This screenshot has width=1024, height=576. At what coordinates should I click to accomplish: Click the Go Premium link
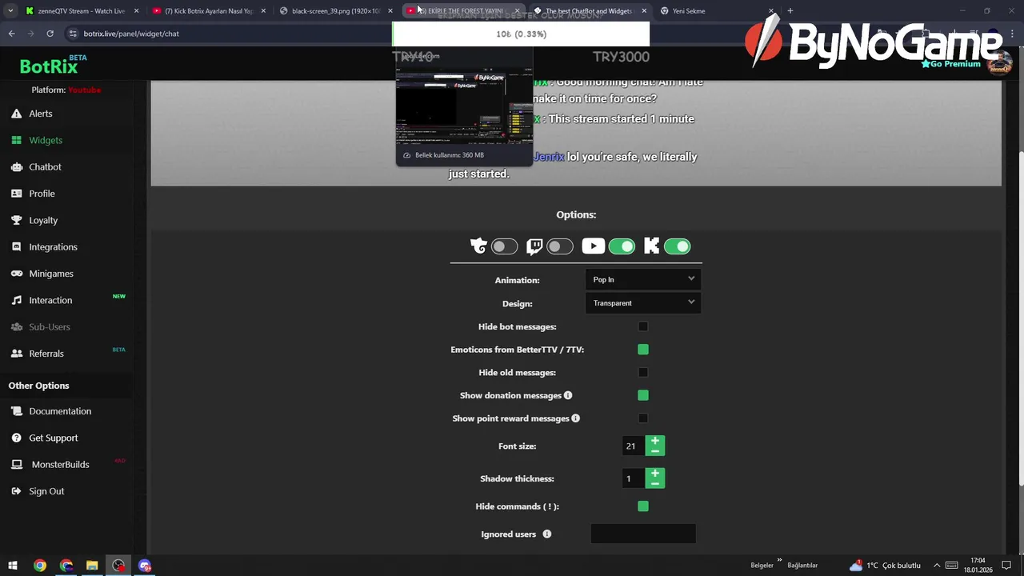coord(951,63)
